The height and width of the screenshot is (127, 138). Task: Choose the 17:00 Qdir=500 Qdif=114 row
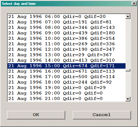[x=67, y=77]
